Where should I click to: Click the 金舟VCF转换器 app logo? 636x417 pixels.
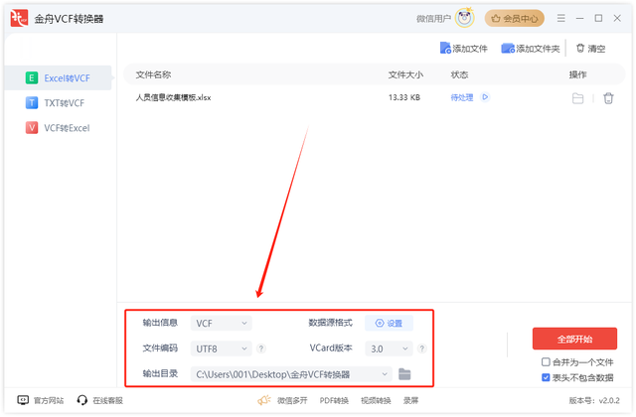(x=19, y=18)
